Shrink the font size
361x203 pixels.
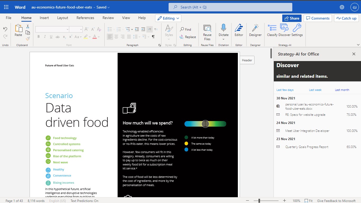(x=93, y=29)
